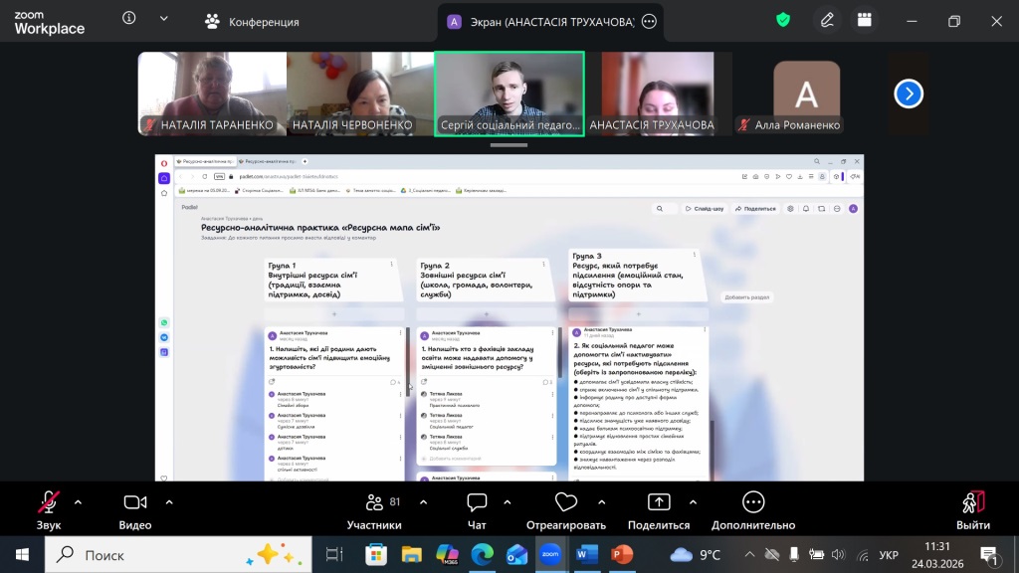Screen dimensions: 1019x573
Task: Select the annotate pencil icon
Action: (827, 20)
